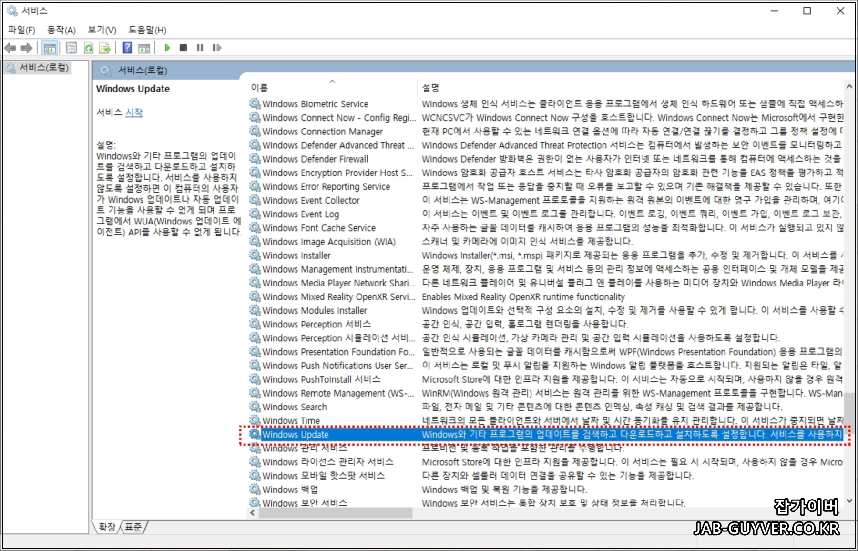This screenshot has height=551, width=858.
Task: Switch to the 표준 tab
Action: pos(133,527)
